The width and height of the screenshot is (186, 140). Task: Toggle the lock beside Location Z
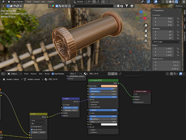tap(178, 25)
